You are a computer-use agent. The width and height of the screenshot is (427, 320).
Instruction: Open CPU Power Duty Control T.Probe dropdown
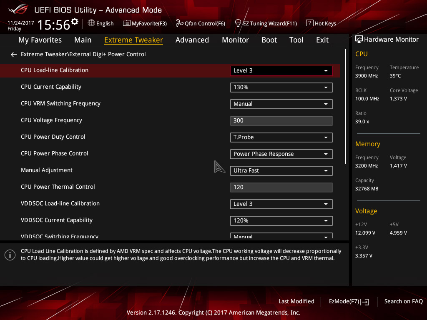coord(281,137)
